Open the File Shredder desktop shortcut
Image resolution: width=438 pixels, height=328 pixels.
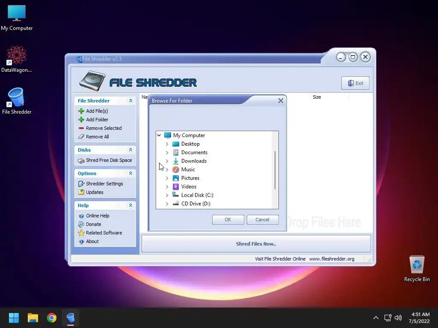click(x=17, y=101)
